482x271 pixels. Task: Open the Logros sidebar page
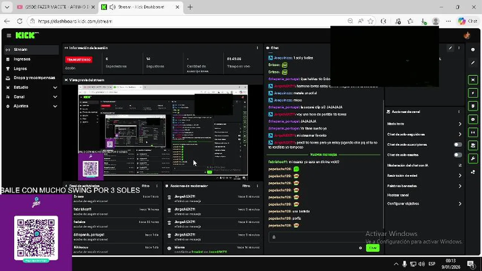(x=32, y=69)
